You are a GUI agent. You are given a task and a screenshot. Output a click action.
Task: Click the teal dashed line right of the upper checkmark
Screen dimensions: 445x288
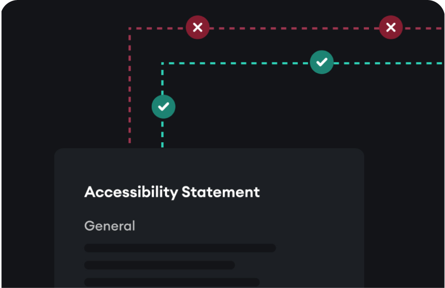point(388,63)
